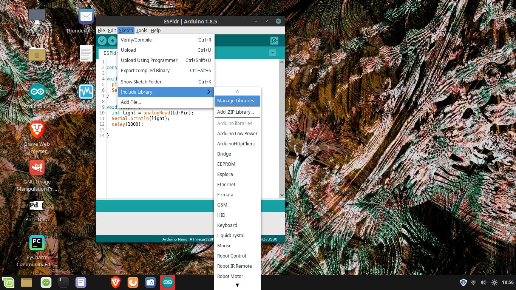The height and width of the screenshot is (290, 516).
Task: Open the update manager shield tray icon
Action: (463, 282)
